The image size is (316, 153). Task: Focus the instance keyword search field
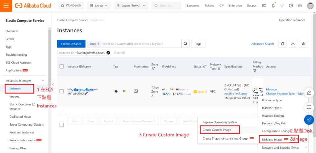click(x=141, y=44)
